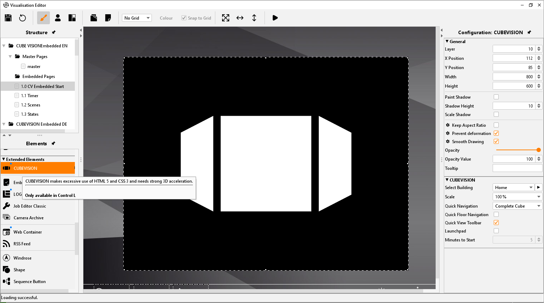The height and width of the screenshot is (303, 544).
Task: Click the user/person icon in toolbar
Action: tap(58, 18)
